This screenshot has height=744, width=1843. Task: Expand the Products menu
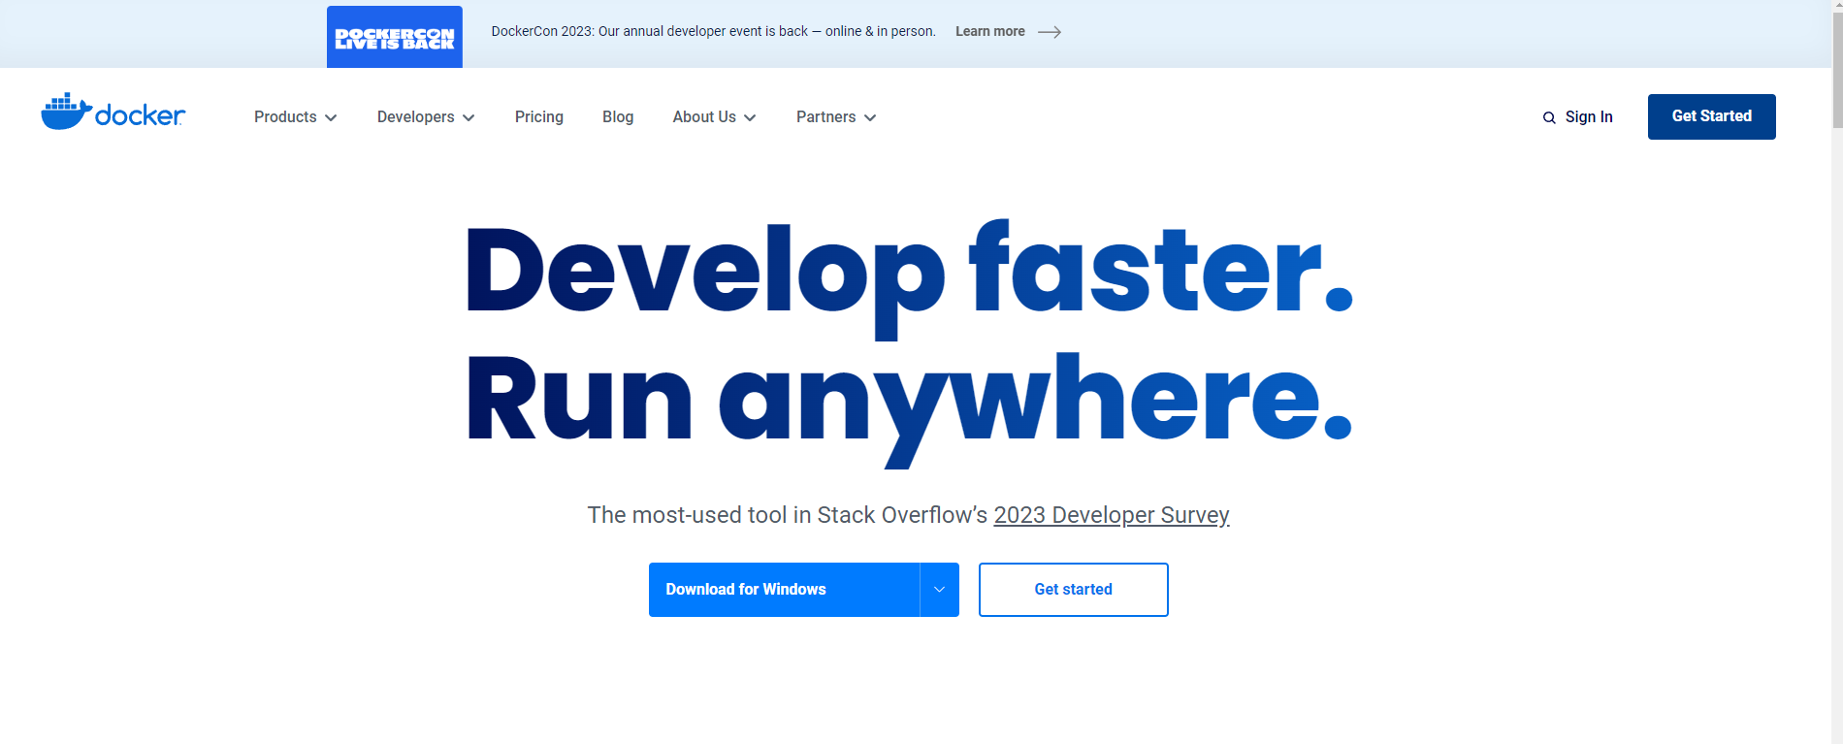pos(296,117)
